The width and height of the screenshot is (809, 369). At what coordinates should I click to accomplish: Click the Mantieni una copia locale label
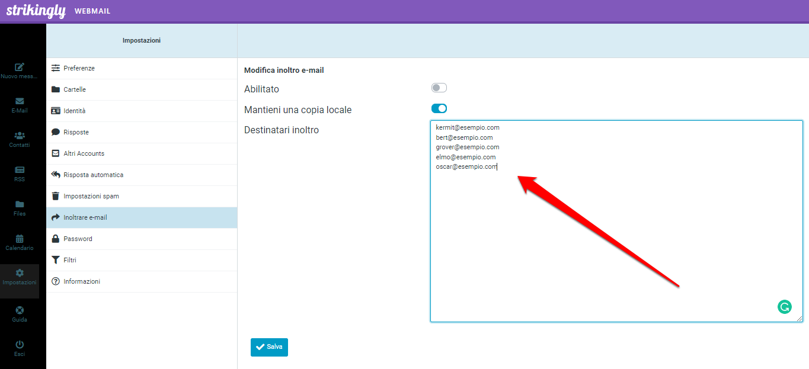298,110
